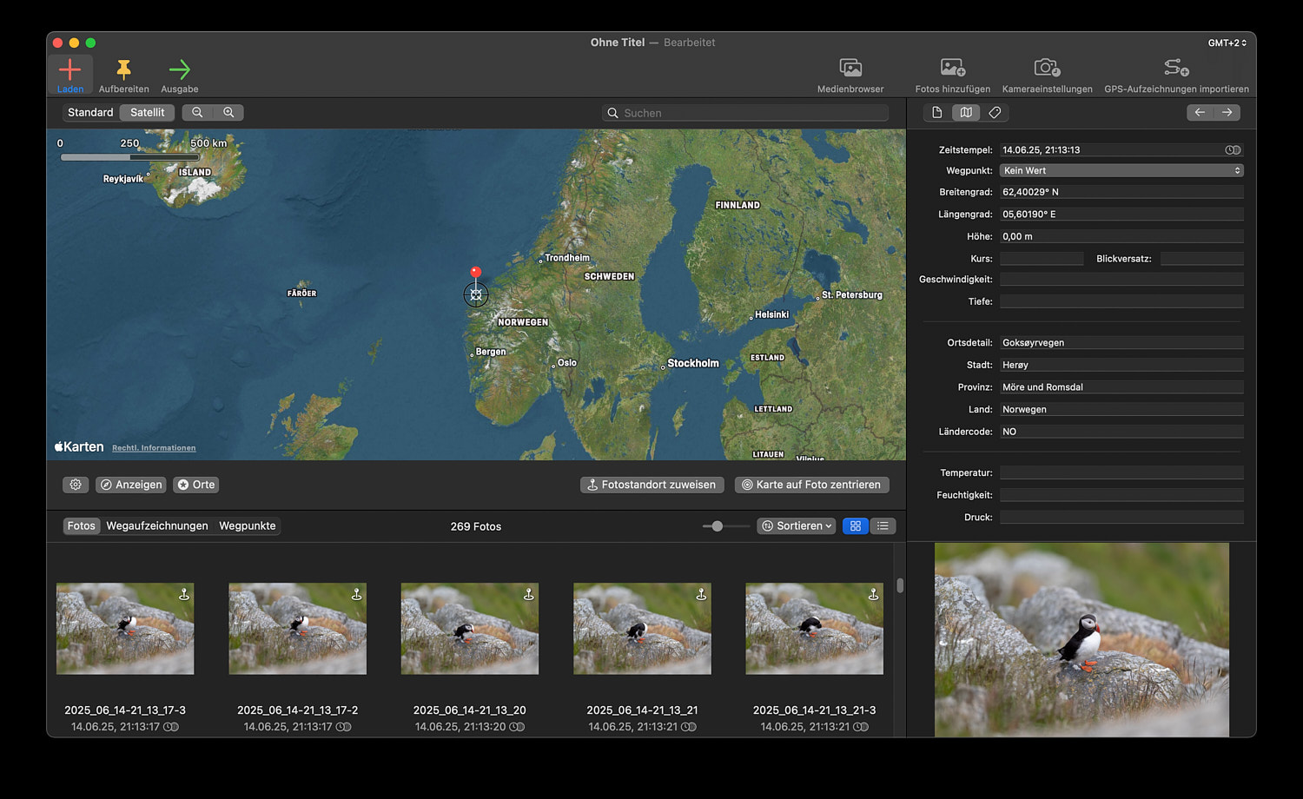Switch to the Wegpunkte tab

tap(247, 525)
